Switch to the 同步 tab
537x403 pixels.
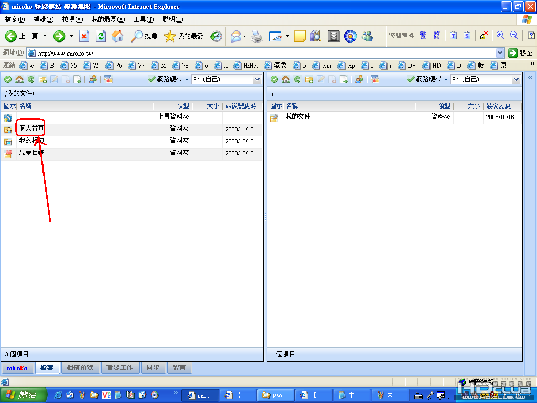pos(153,368)
